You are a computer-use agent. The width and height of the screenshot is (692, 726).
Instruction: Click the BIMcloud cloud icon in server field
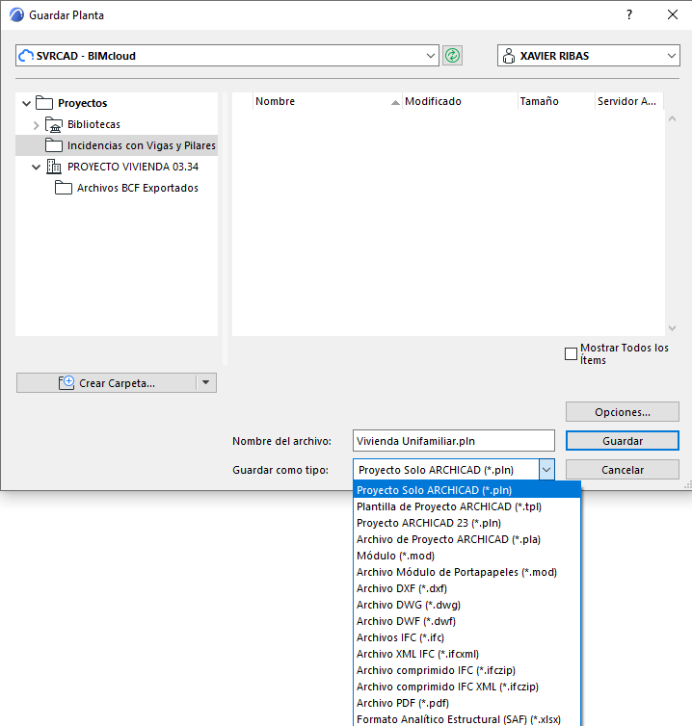tap(26, 56)
